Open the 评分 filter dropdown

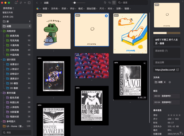click(73, 9)
